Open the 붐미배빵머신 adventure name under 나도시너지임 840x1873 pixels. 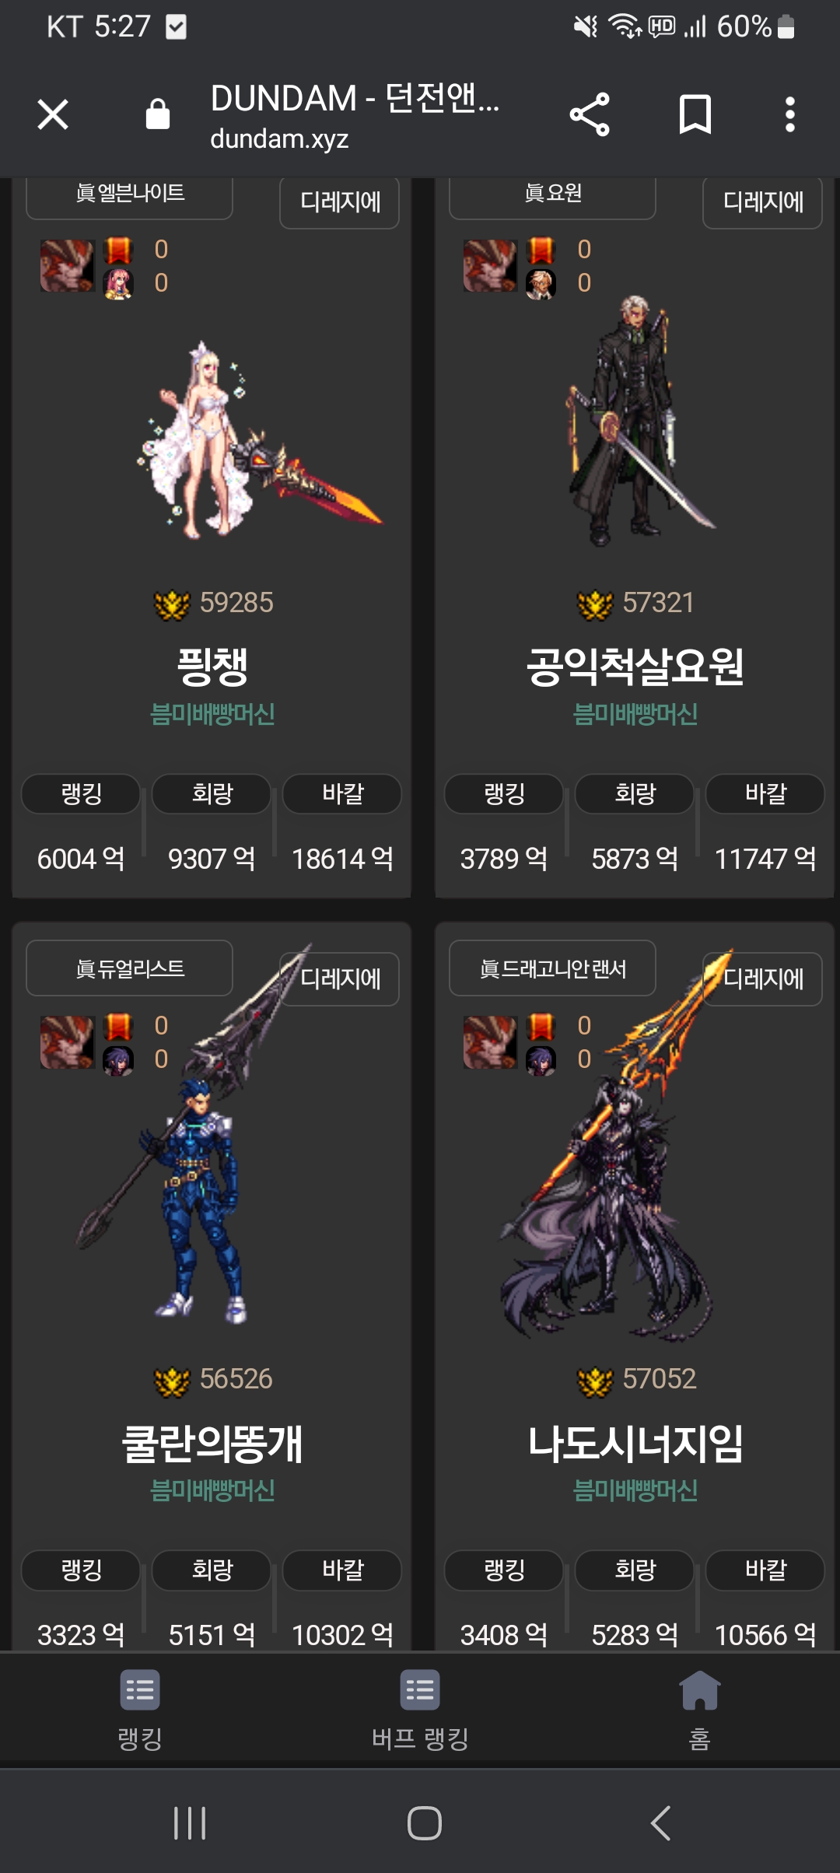(635, 1490)
